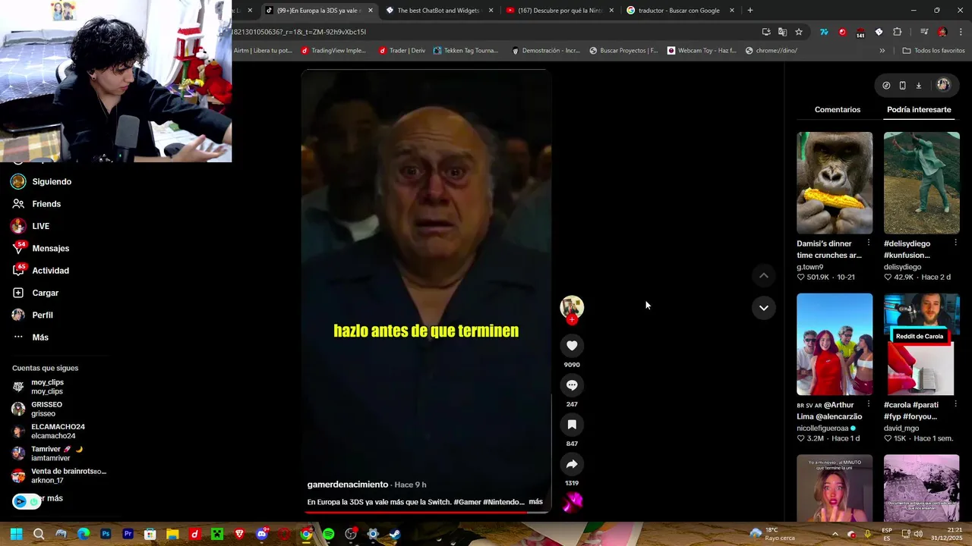Open ELCAMACHO24 followed account
Image resolution: width=972 pixels, height=546 pixels.
coord(58,431)
